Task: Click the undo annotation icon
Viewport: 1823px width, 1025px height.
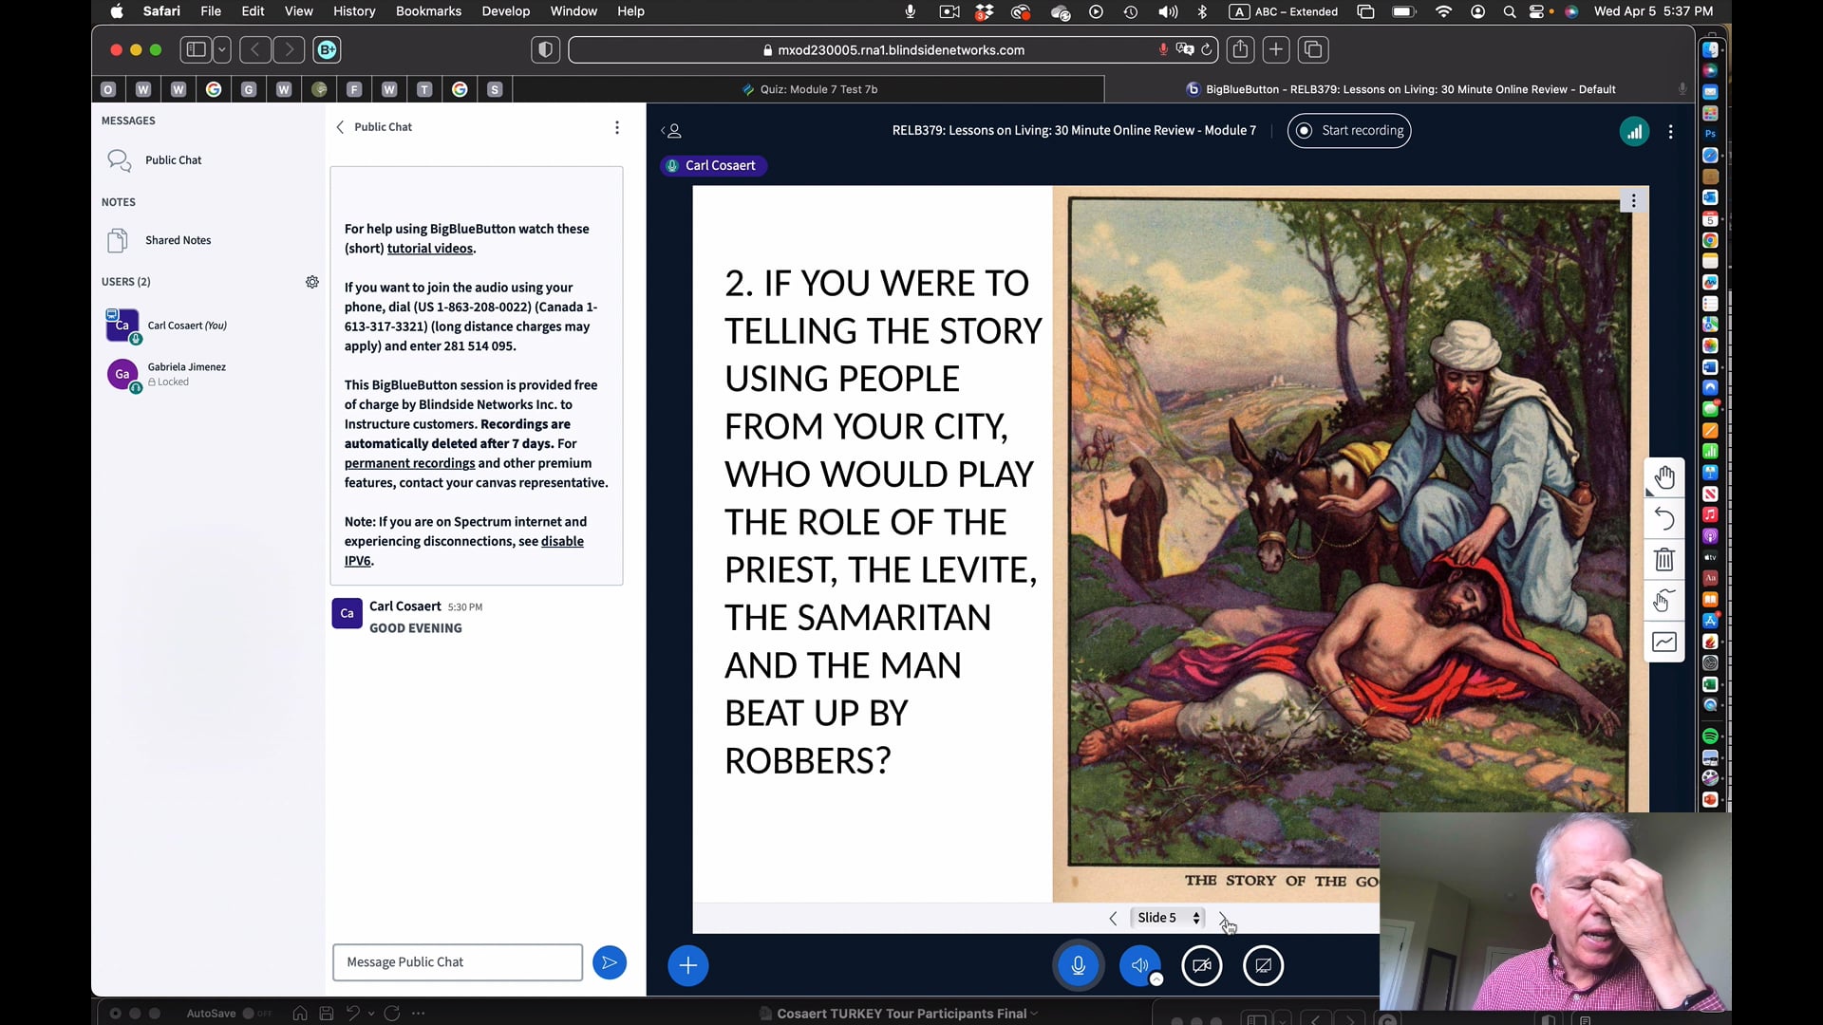Action: coord(1663,518)
